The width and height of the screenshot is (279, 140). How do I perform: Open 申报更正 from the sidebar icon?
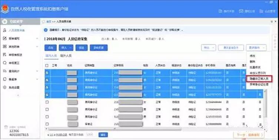[4, 63]
